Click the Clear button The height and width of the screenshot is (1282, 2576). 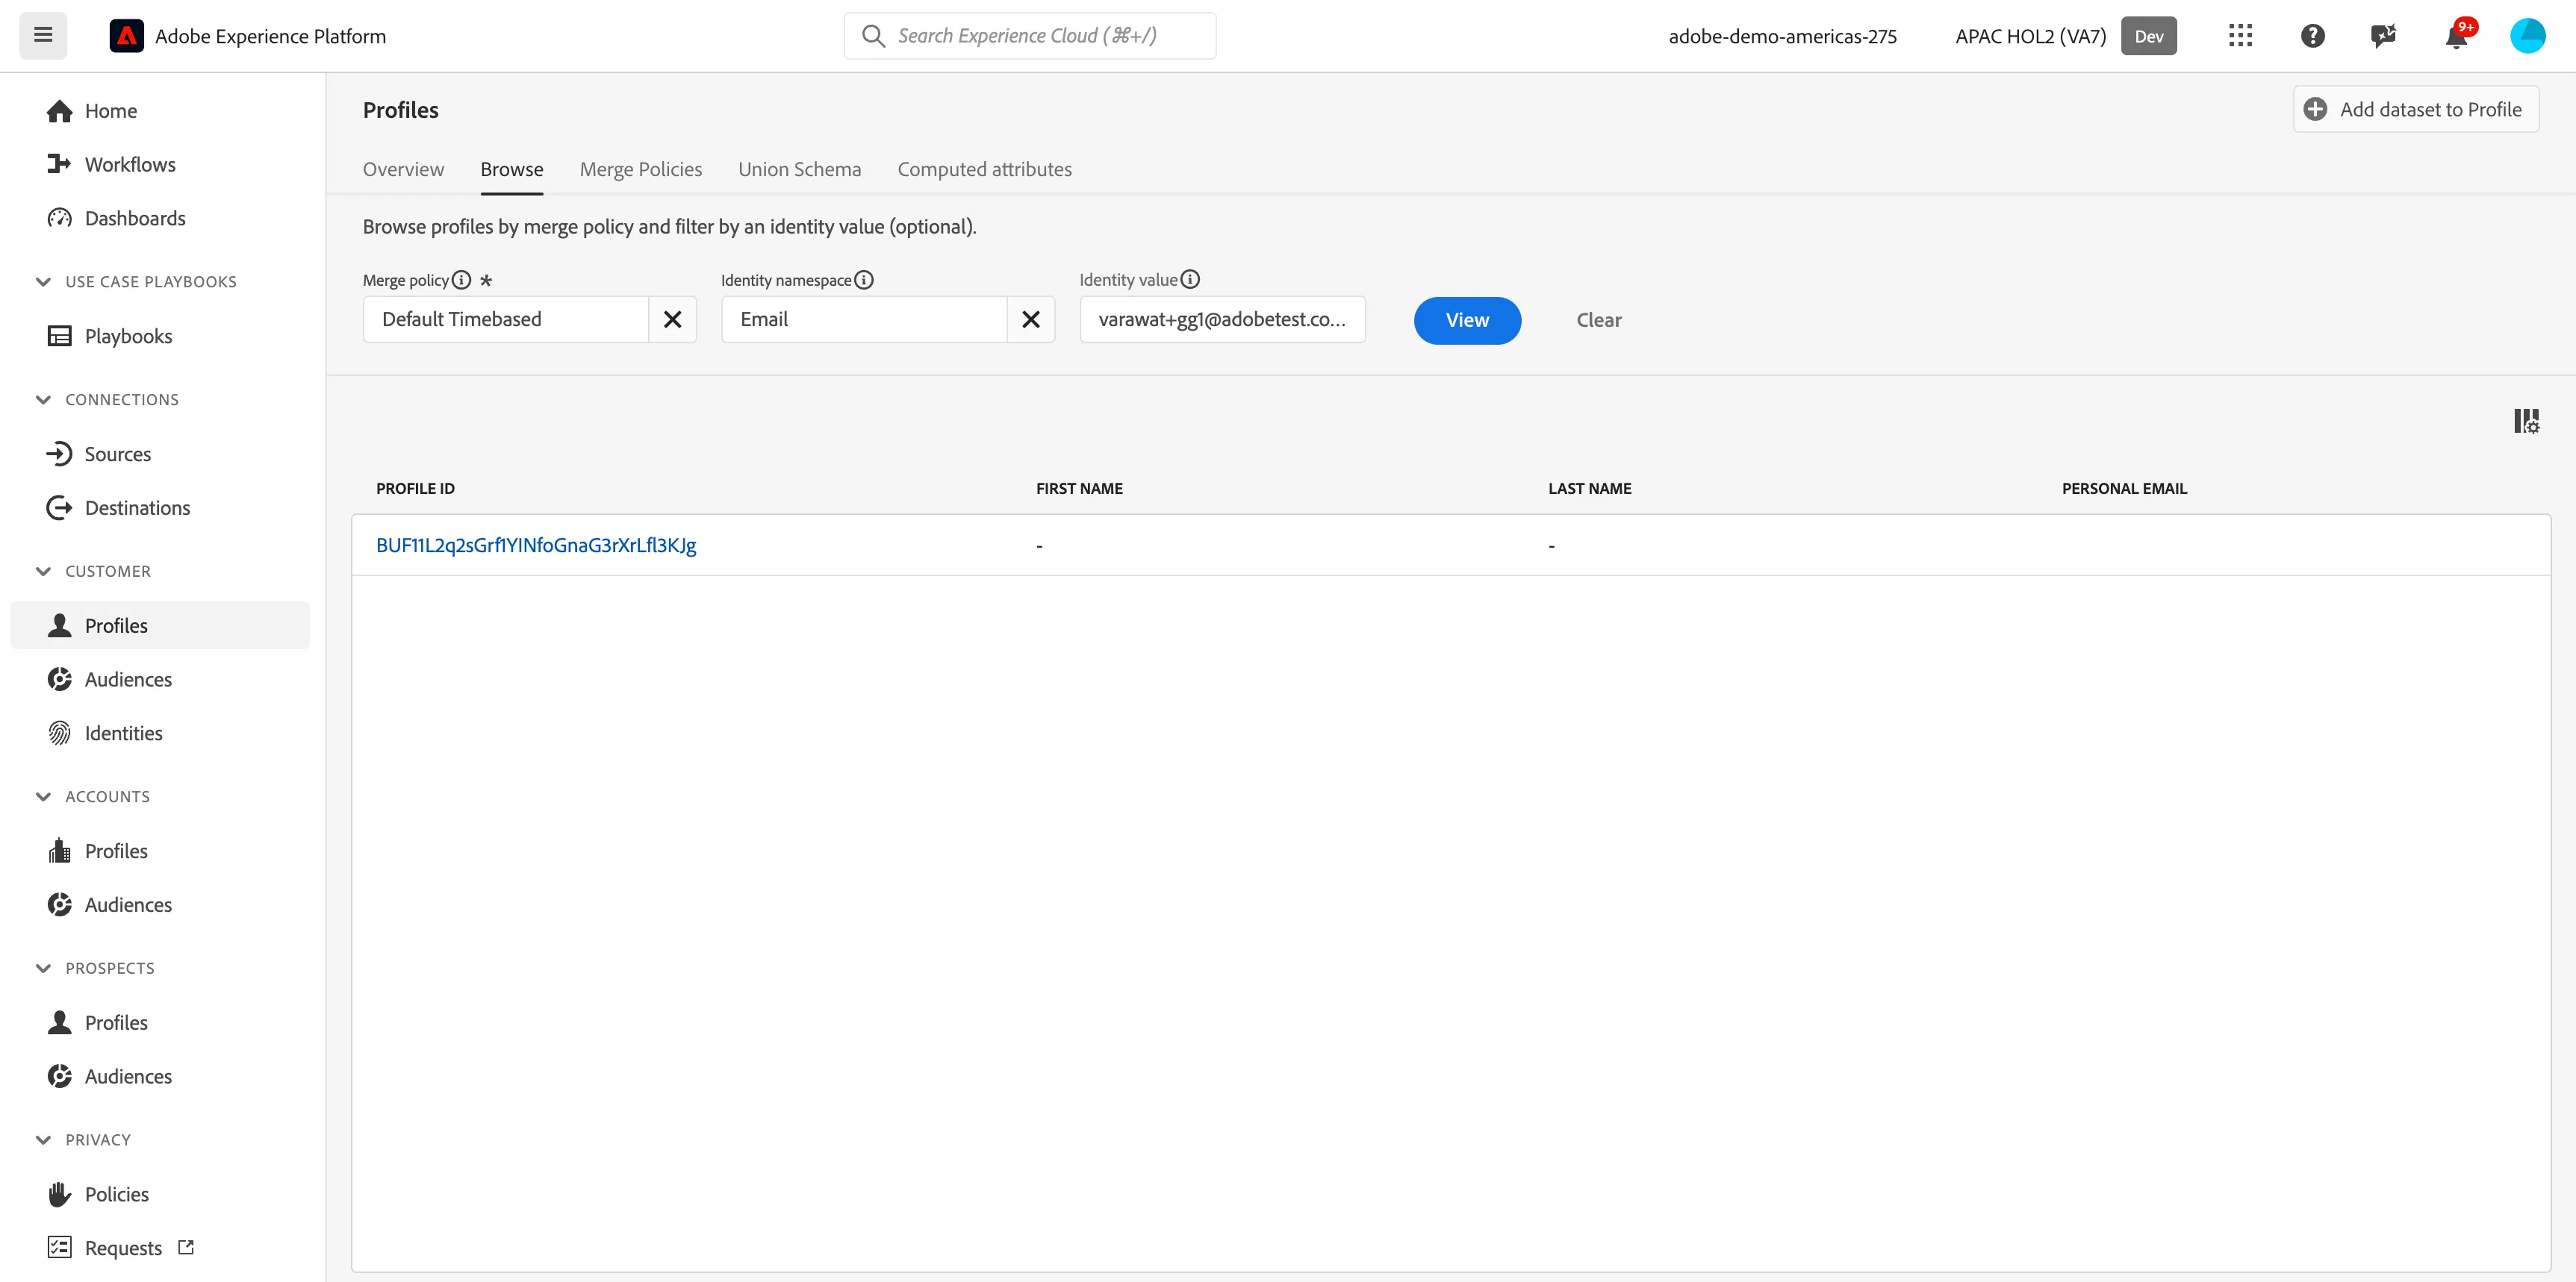pos(1598,321)
